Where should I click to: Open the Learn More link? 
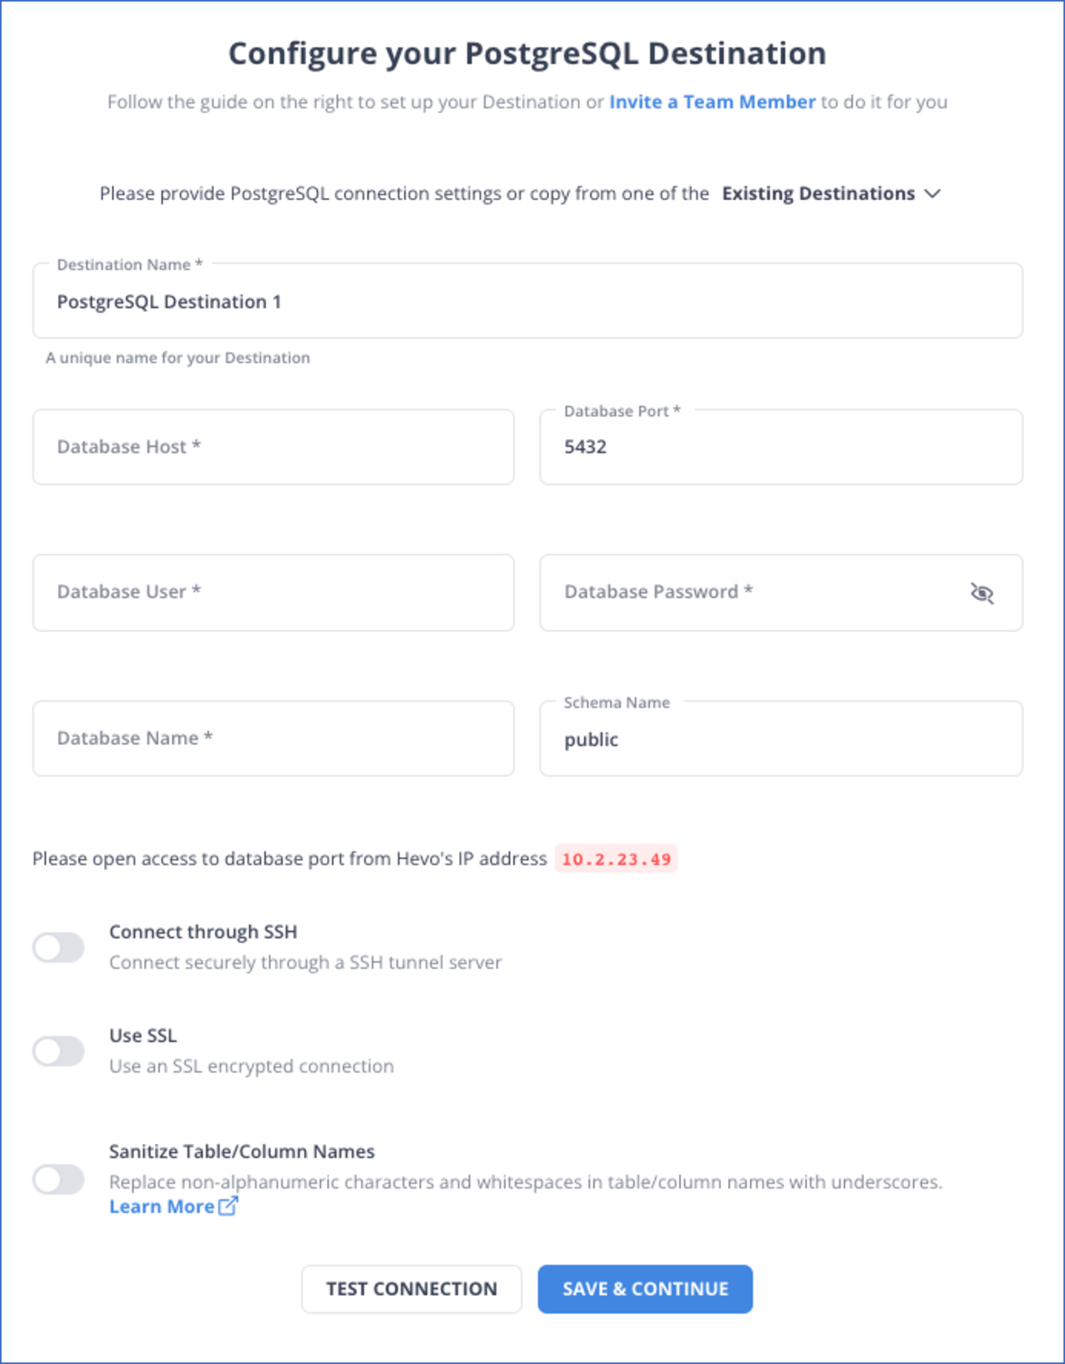tap(162, 1207)
